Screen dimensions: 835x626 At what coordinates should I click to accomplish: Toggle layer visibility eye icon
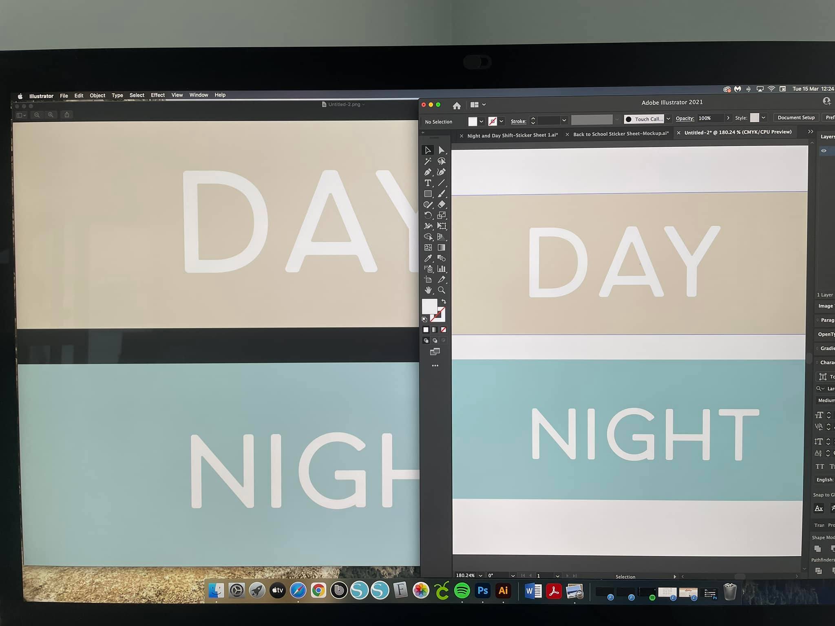pos(824,151)
